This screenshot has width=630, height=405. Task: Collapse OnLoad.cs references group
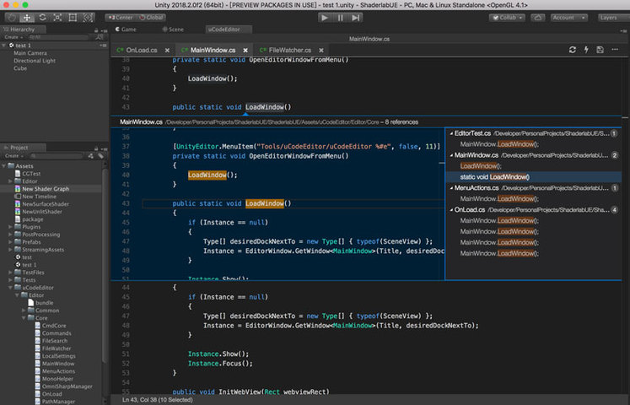pyautogui.click(x=451, y=210)
